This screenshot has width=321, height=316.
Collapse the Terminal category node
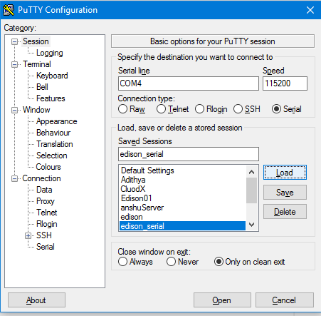pos(14,64)
